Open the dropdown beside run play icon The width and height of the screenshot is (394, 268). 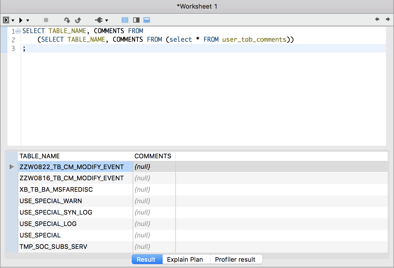tap(28, 20)
